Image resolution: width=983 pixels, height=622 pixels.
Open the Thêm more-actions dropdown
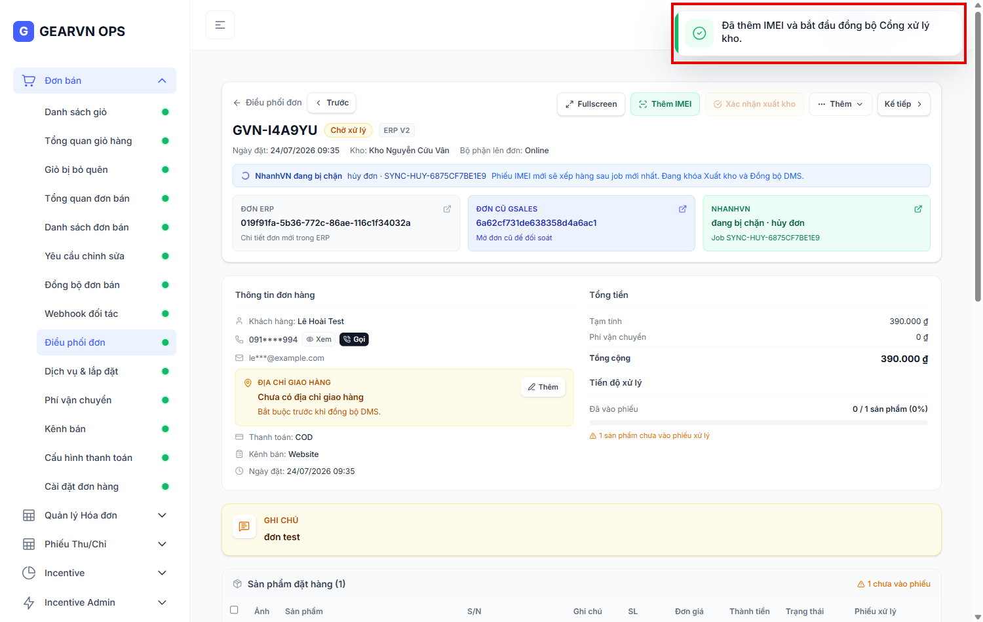click(840, 104)
